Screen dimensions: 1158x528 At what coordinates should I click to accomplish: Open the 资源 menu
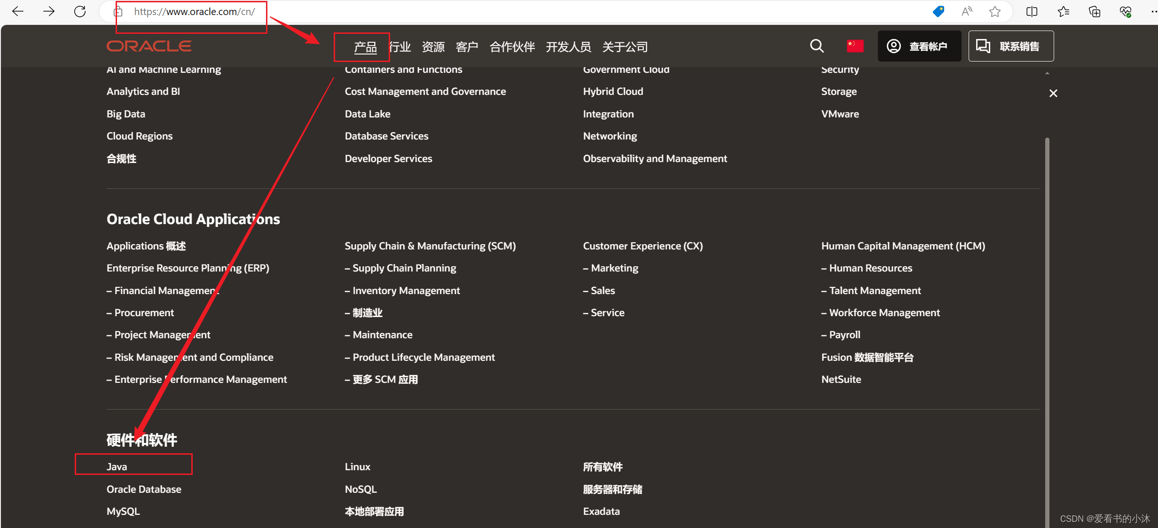pos(433,47)
